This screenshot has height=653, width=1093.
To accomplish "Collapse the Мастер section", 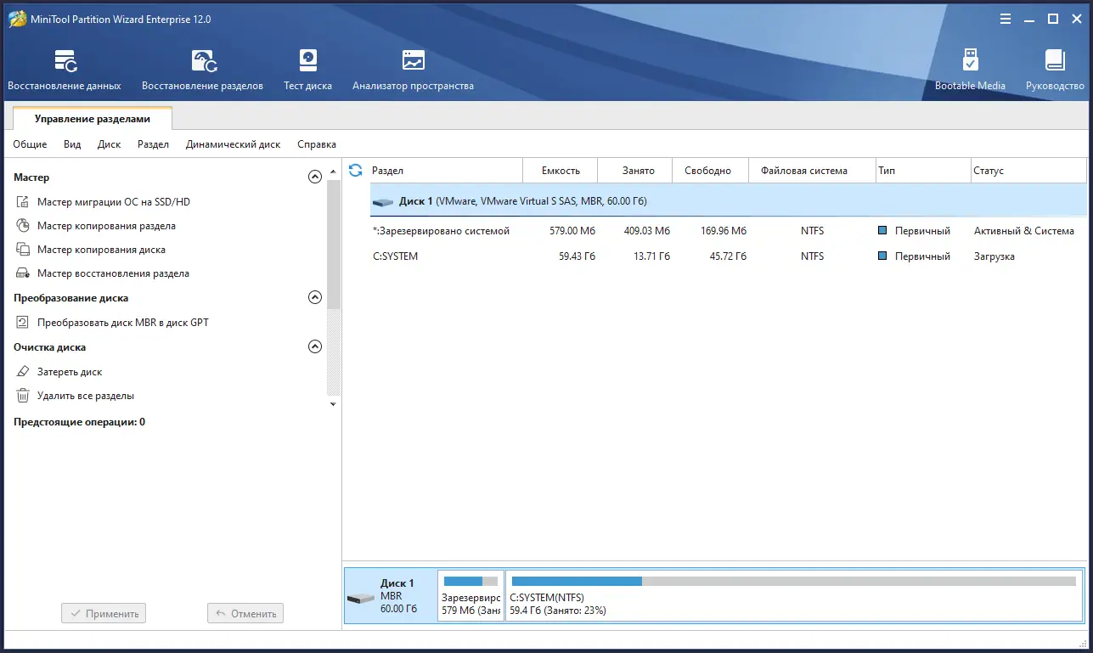I will 315,177.
